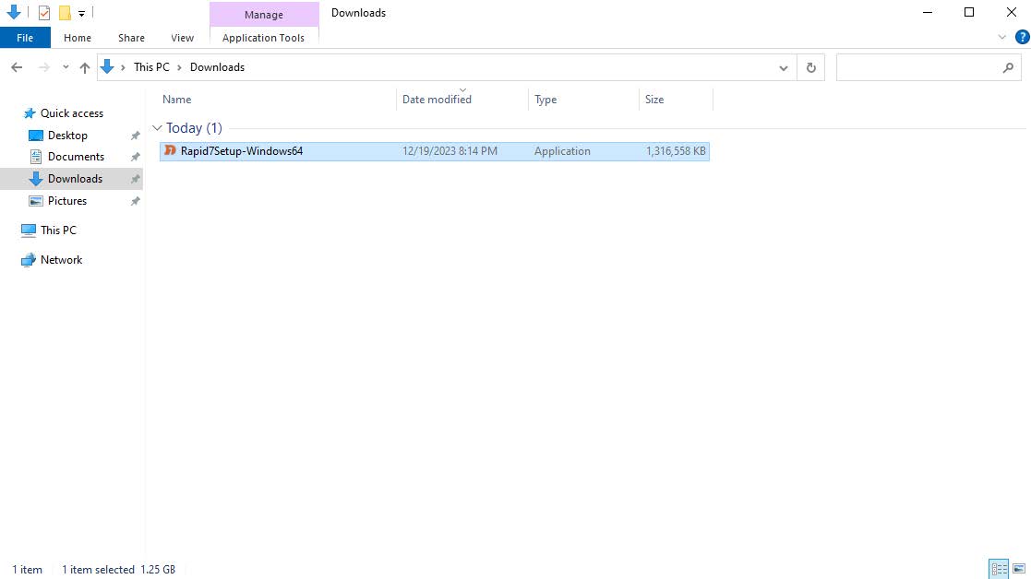This screenshot has height=579, width=1031.
Task: Click the pin icon next to Pictures
Action: (135, 202)
